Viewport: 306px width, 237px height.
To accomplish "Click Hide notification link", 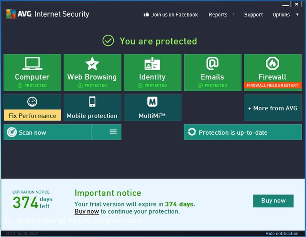I will 282,234.
